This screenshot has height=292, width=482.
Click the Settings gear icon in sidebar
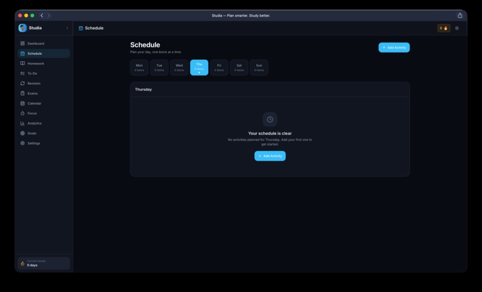(23, 143)
